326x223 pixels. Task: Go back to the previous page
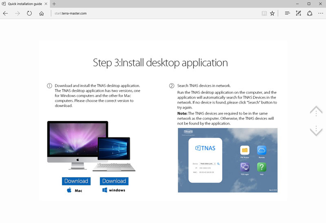click(5, 13)
